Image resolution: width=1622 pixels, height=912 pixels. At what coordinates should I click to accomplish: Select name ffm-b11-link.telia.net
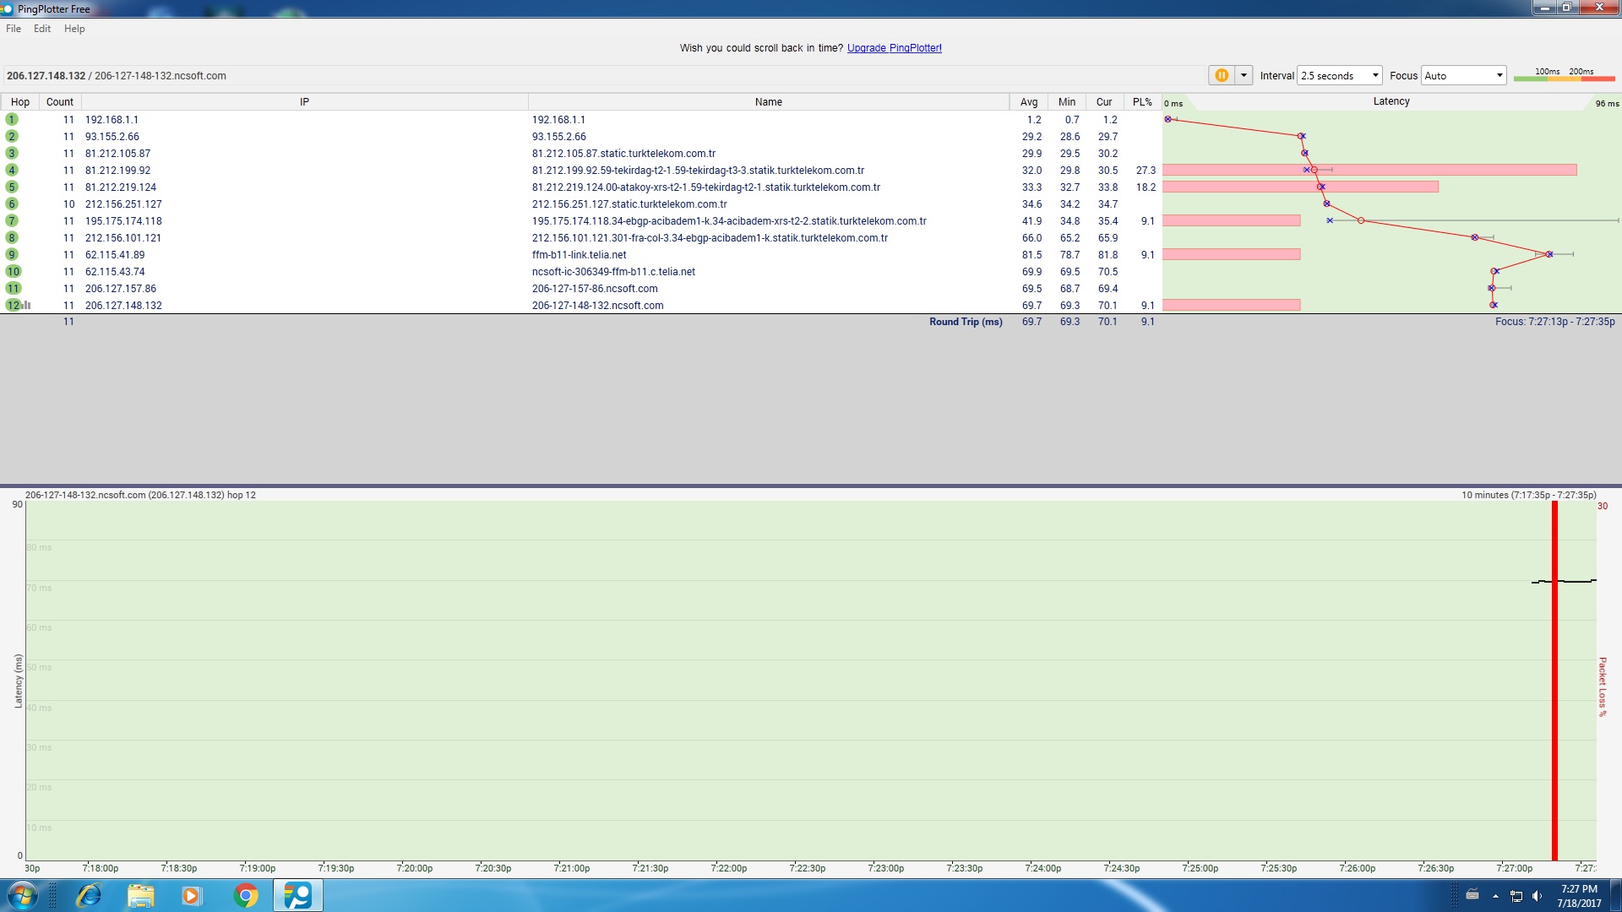[580, 255]
